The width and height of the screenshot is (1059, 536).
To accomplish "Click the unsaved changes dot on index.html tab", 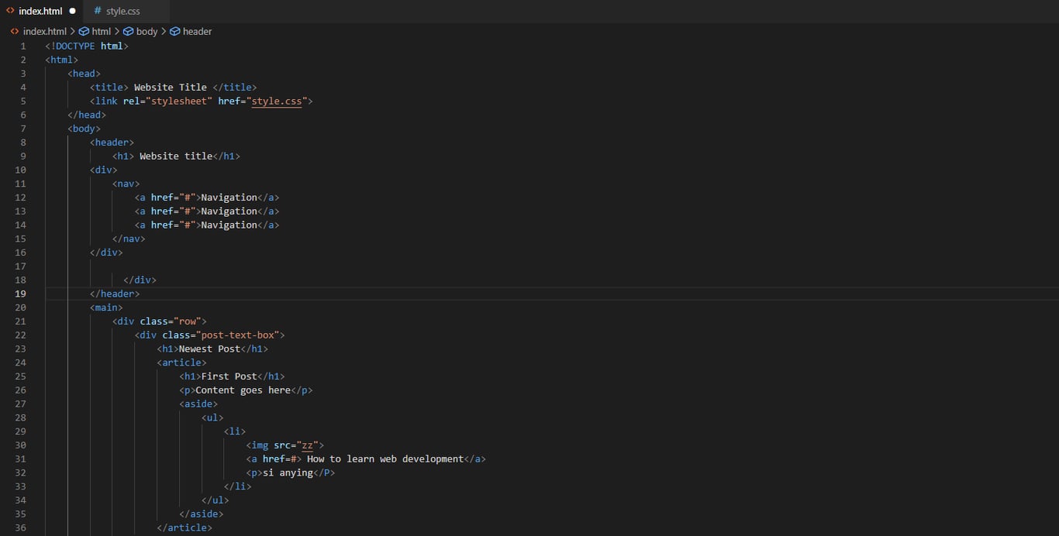I will pos(72,11).
